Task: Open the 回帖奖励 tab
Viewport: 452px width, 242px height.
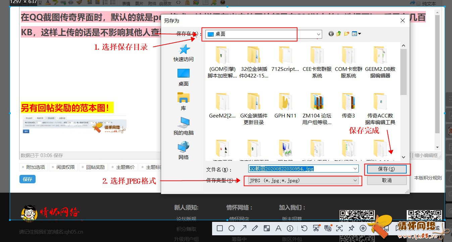Action: [x=93, y=167]
